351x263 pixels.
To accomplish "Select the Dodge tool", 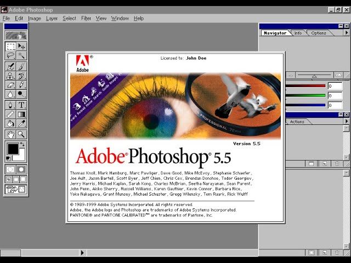I will pos(22,94).
